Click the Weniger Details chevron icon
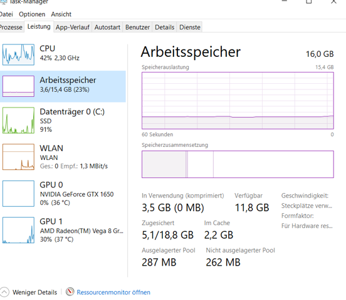This screenshot has width=346, height=300. tap(4, 292)
